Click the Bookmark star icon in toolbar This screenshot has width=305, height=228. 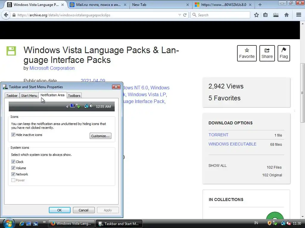point(256,15)
